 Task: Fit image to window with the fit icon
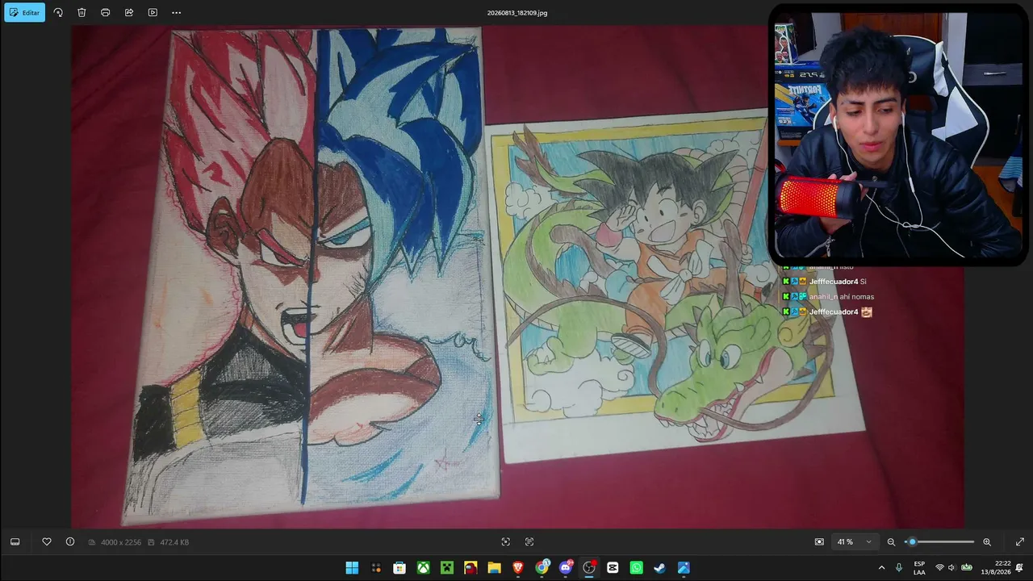click(x=819, y=542)
